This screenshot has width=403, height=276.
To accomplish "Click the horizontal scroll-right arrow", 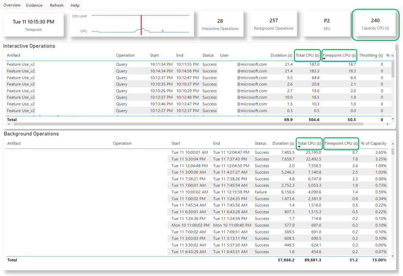I will [387, 124].
